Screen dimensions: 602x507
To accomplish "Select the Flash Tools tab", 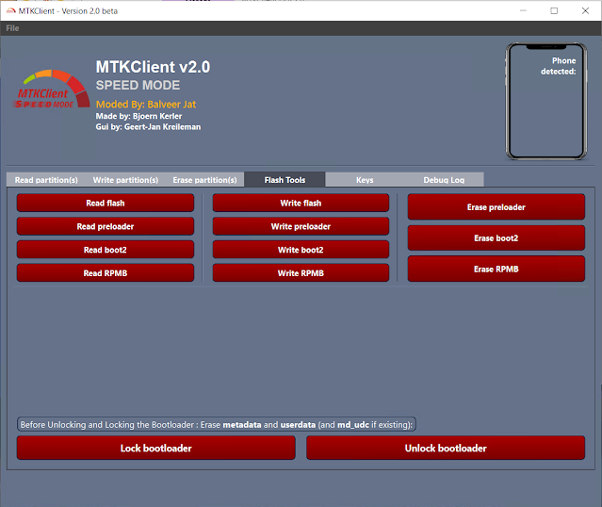I will (x=285, y=180).
